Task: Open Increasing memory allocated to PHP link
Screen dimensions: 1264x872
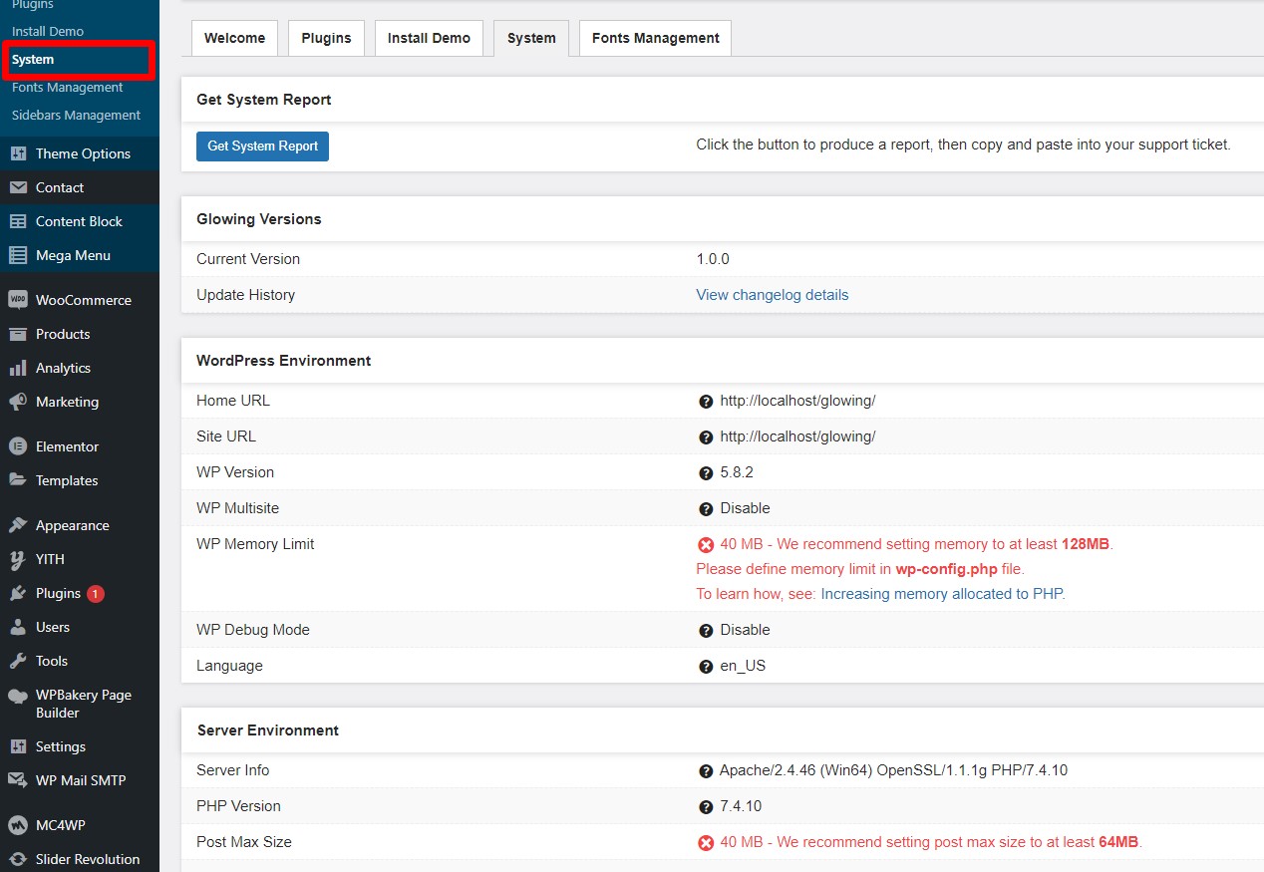Action: coord(941,594)
